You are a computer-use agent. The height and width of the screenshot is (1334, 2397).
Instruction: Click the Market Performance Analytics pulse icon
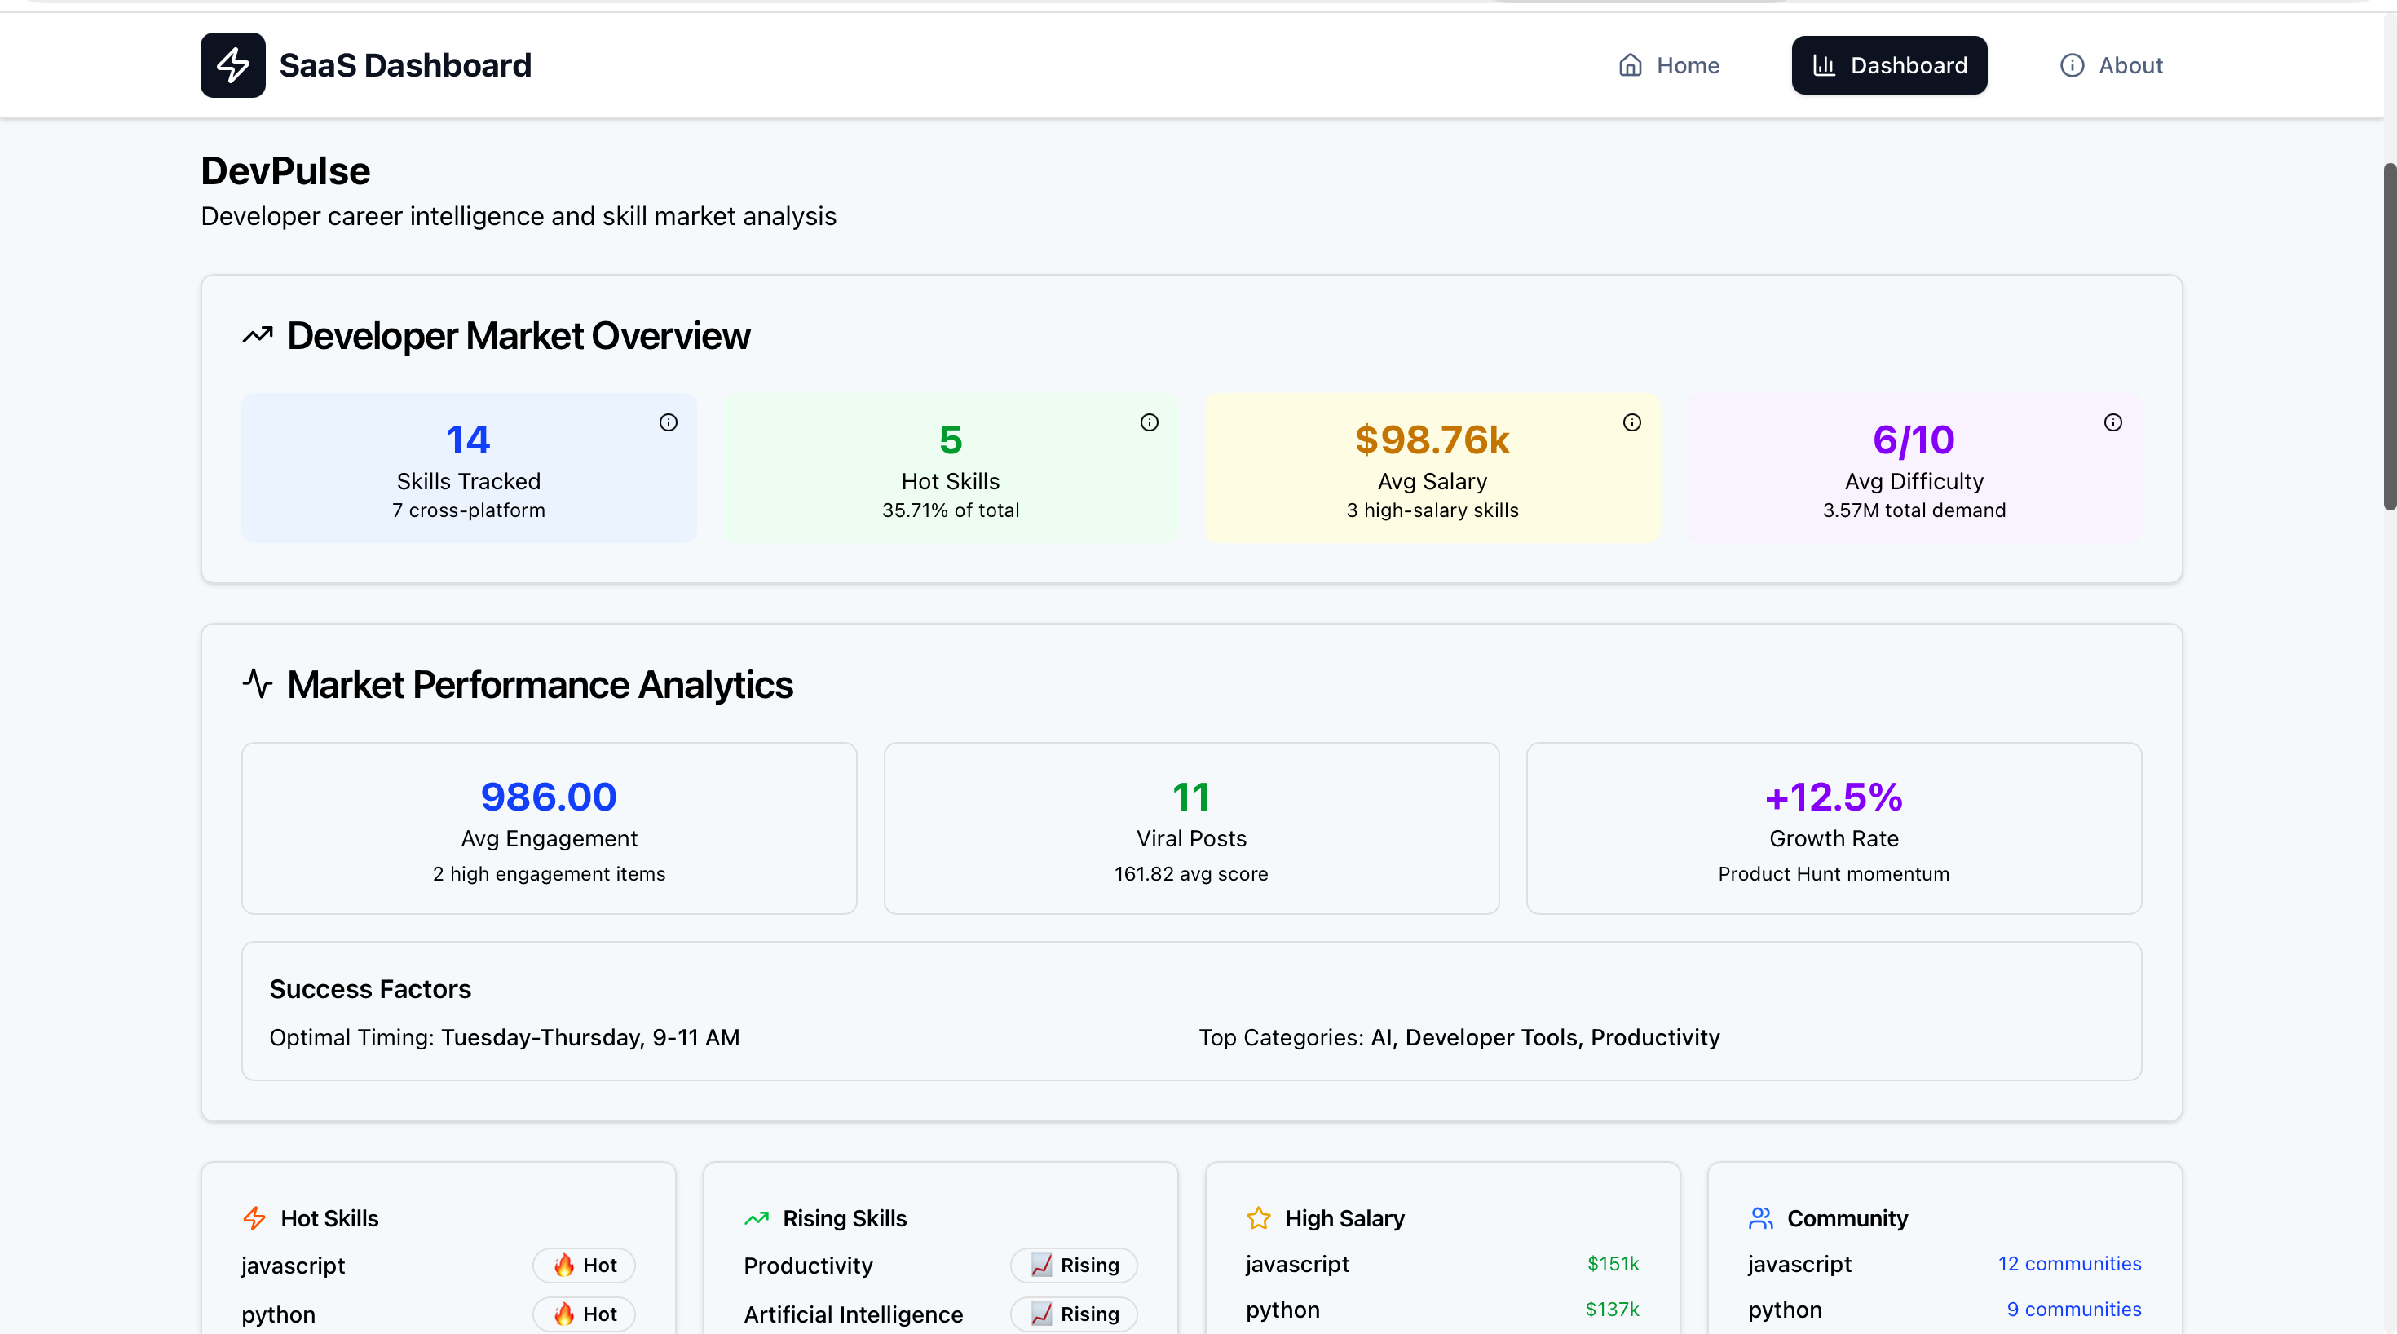(x=258, y=684)
